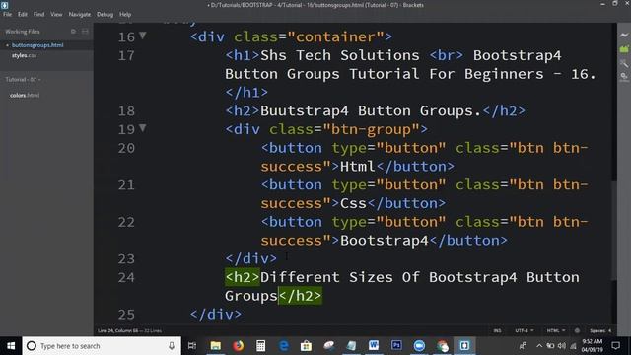Open the Debug menu

click(105, 14)
